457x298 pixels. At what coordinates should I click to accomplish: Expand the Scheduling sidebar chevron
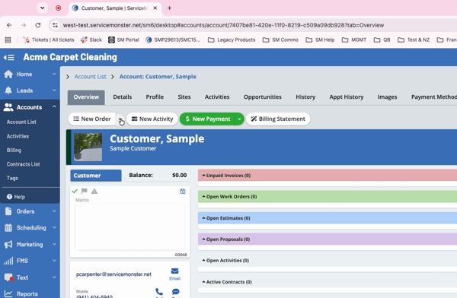coord(54,227)
